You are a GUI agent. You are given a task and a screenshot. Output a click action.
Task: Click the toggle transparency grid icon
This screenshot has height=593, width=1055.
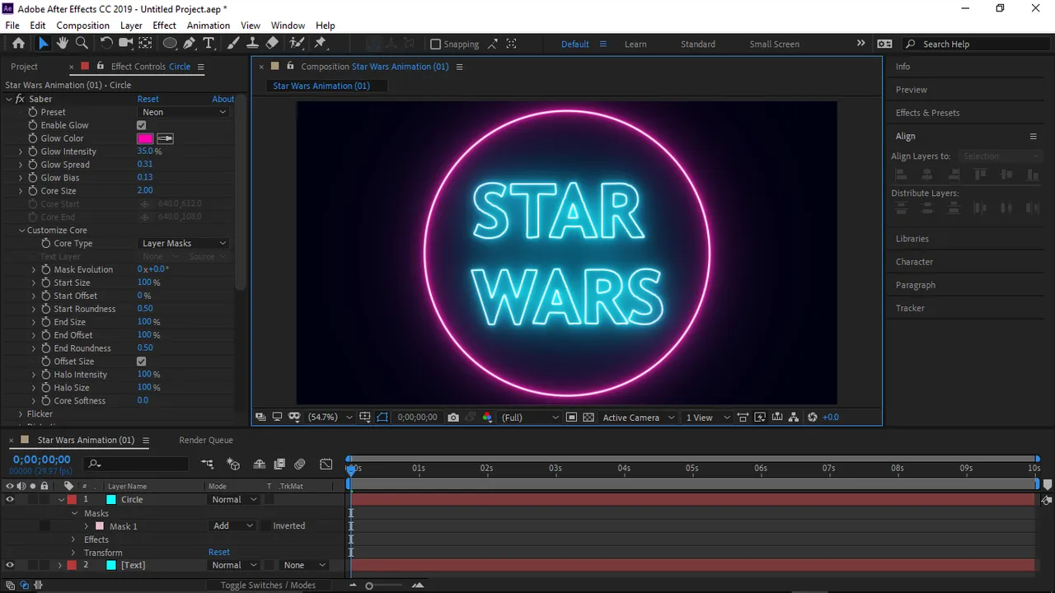tap(588, 418)
